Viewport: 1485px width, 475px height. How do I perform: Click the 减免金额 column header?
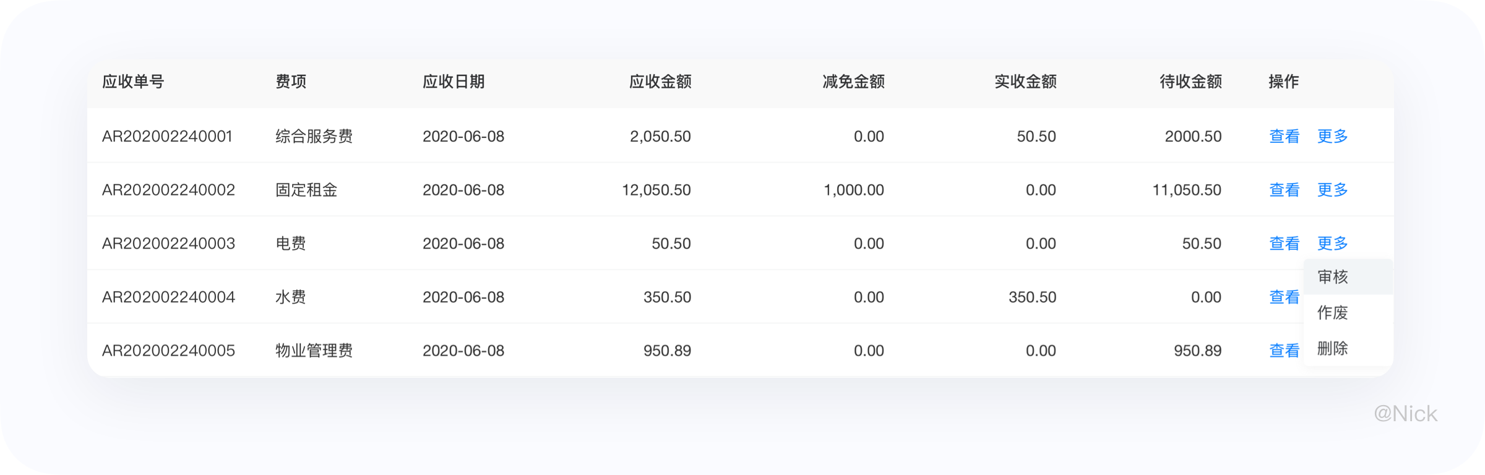click(853, 82)
